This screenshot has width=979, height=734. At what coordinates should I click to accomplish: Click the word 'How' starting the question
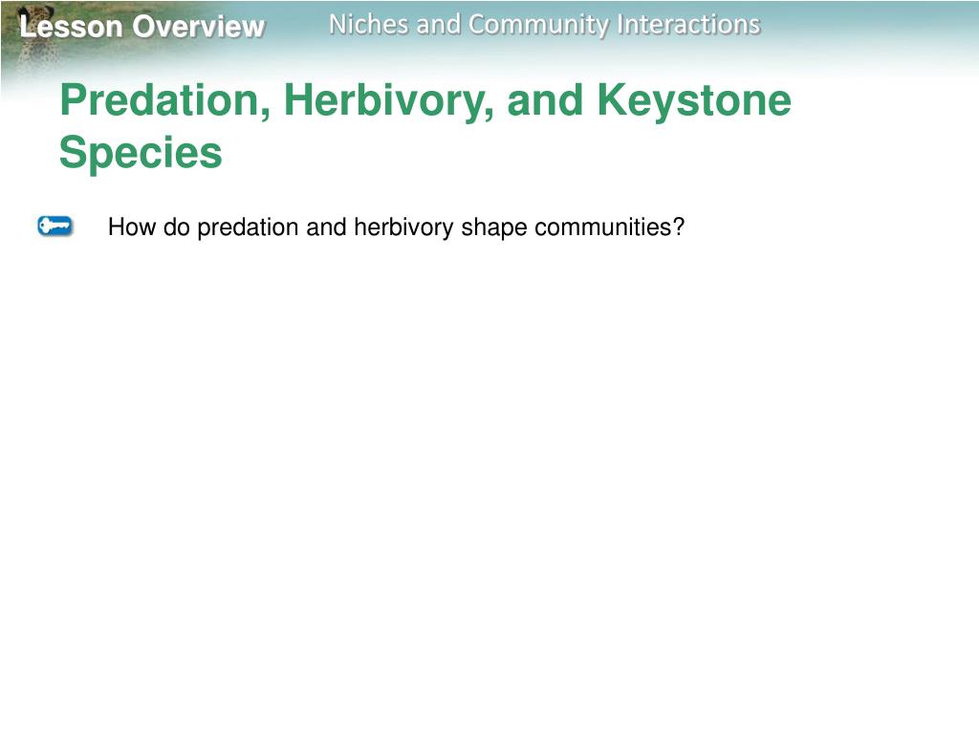tap(132, 227)
